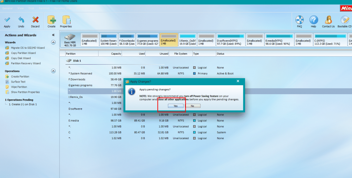Viewport: 352px width, 178px height.
Task: Click the Discard red X toolbar icon
Action: (35, 20)
